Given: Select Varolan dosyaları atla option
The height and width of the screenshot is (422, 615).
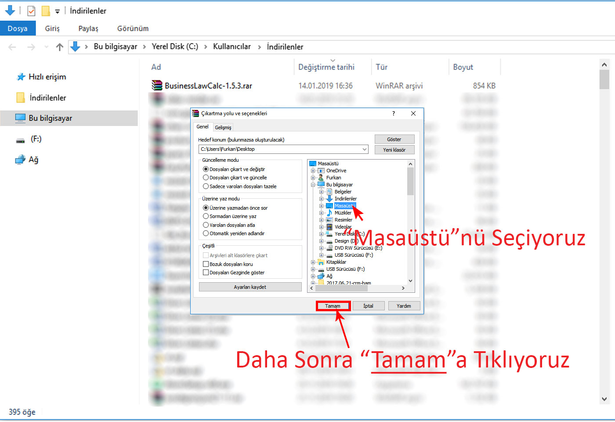Looking at the screenshot, I should coord(206,225).
